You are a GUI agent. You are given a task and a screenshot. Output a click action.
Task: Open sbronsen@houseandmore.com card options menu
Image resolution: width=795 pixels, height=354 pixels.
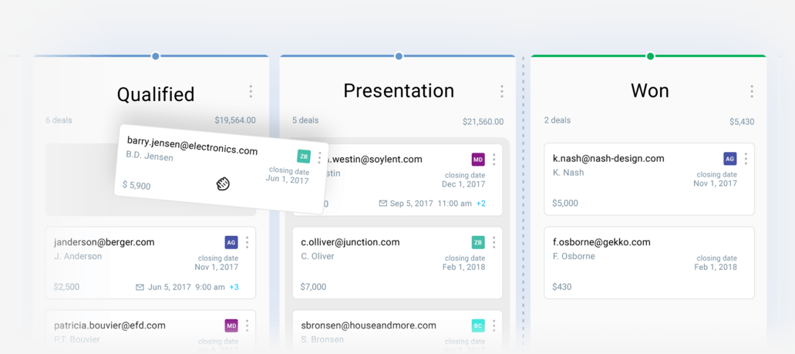coord(494,325)
